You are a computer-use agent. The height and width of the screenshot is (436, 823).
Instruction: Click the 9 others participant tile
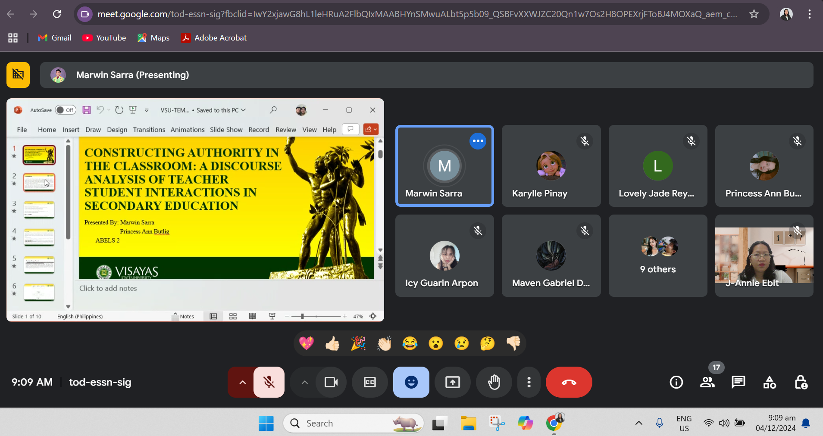tap(657, 255)
